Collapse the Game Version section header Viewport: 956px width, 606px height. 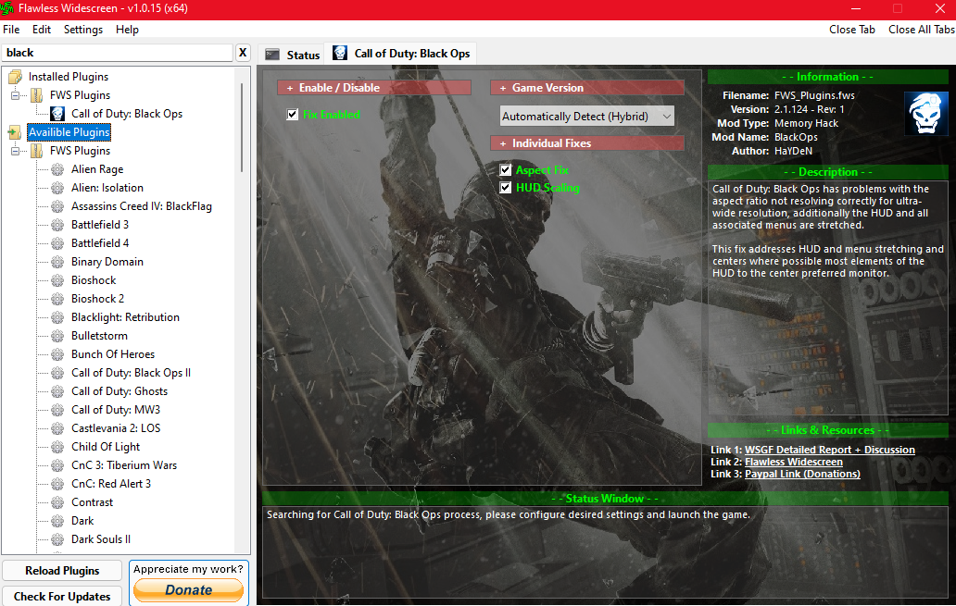587,88
